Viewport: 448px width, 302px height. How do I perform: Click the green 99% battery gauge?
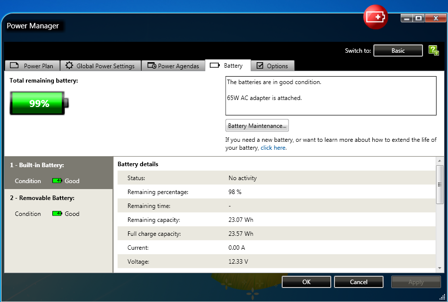coord(39,103)
